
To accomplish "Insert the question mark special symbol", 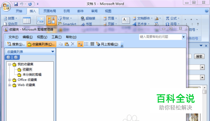I will coord(198,24).
